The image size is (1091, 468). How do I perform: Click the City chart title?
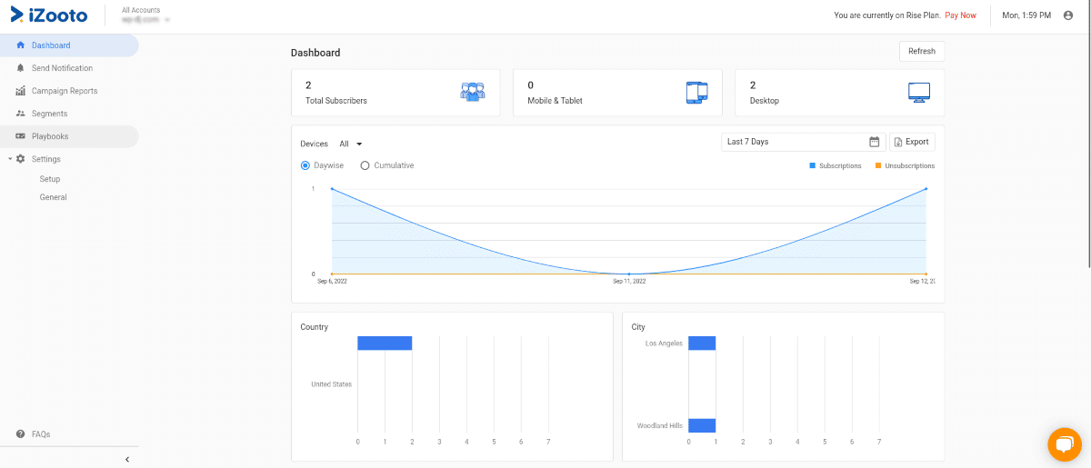(638, 327)
